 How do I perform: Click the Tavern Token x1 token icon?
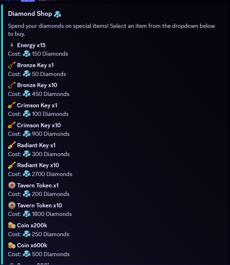(12, 185)
